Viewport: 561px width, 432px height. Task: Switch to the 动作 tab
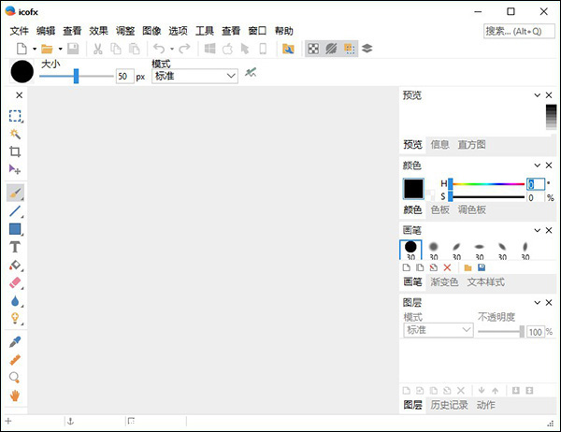[x=486, y=405]
